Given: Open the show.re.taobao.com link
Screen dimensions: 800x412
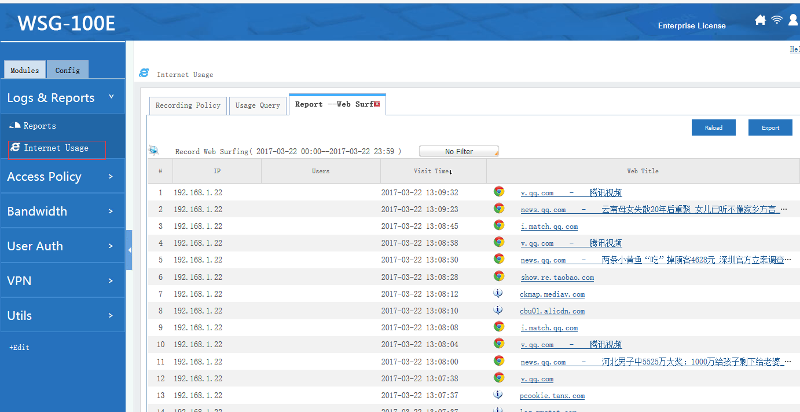Looking at the screenshot, I should [x=557, y=278].
